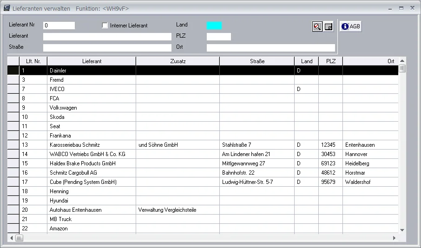The image size is (421, 248).
Task: Select the Volkswagen supplier cell
Action: [x=92, y=108]
